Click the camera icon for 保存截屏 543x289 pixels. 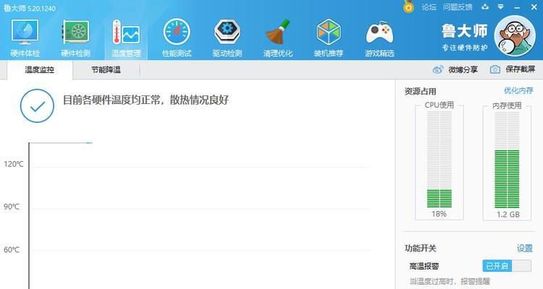495,69
